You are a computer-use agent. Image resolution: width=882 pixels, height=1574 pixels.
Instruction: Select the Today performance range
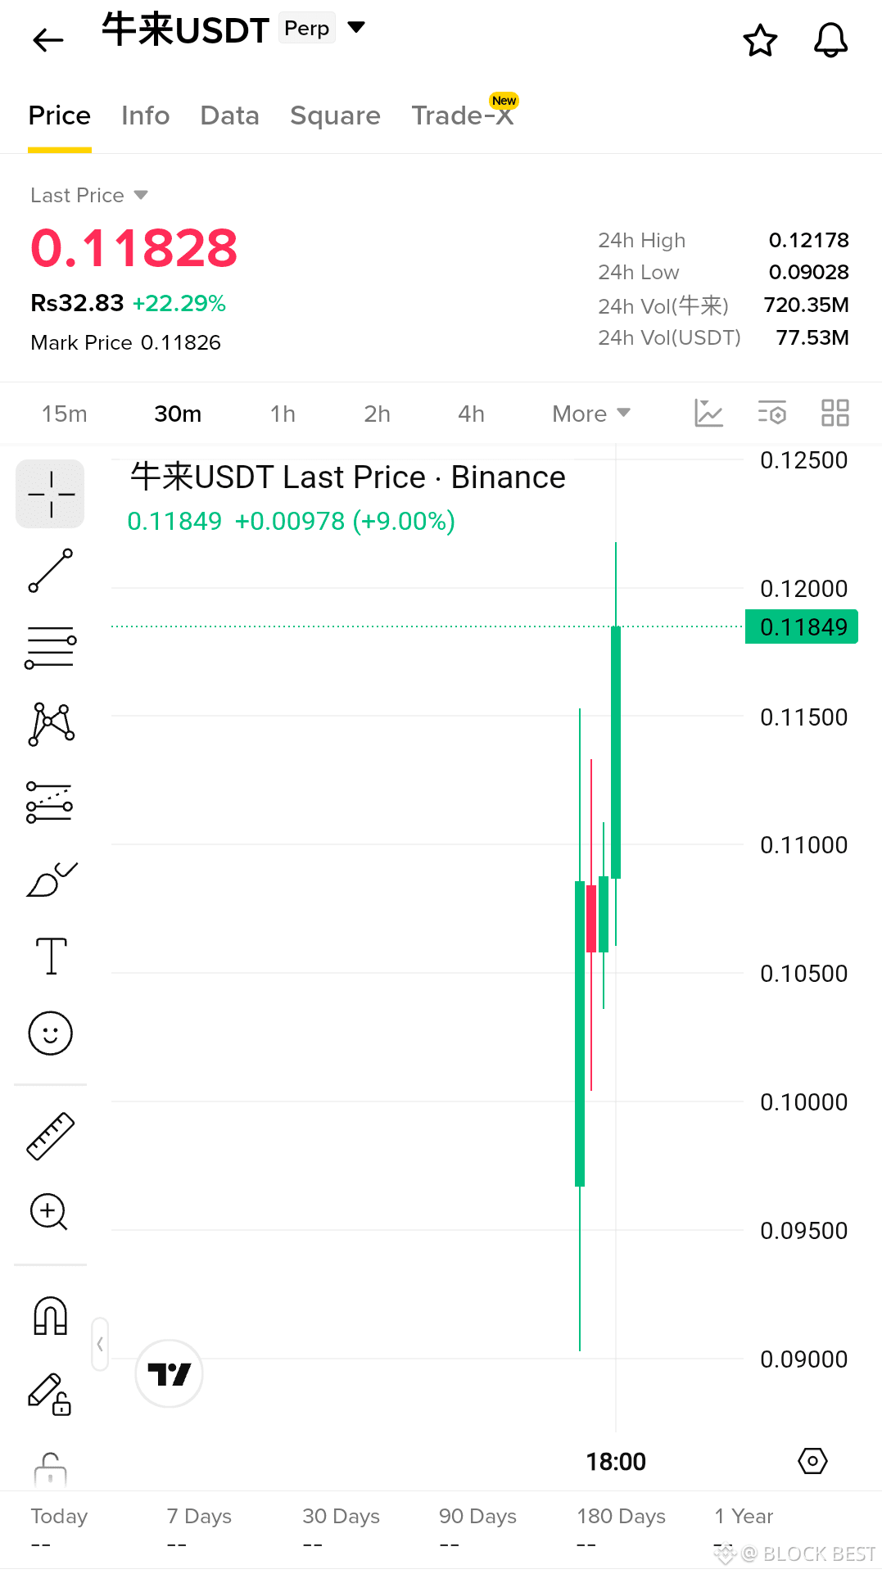pyautogui.click(x=58, y=1528)
